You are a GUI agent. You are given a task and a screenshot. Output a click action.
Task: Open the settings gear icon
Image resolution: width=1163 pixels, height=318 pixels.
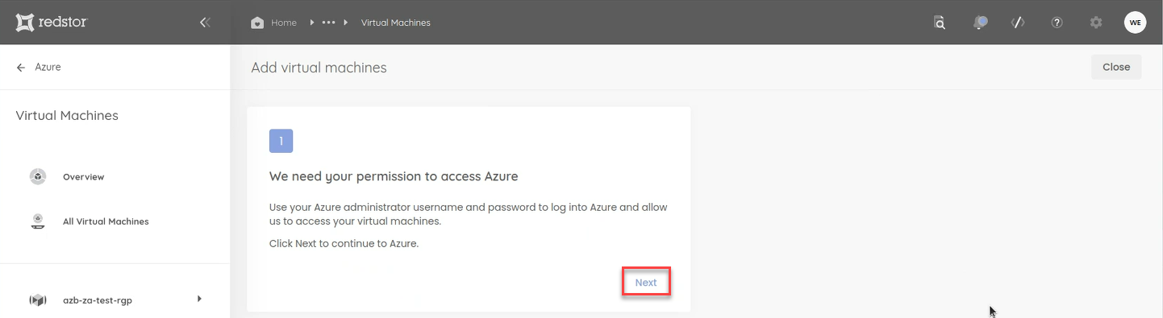(x=1096, y=23)
